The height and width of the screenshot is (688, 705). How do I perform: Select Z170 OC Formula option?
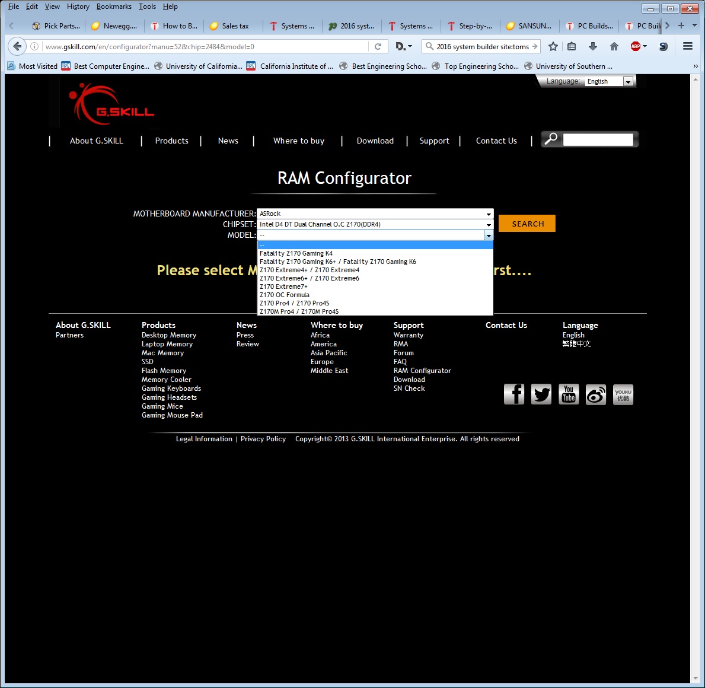(375, 295)
